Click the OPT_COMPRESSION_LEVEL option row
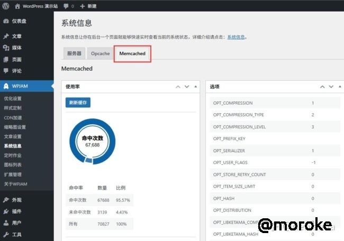344x241 pixels. (x=275, y=127)
